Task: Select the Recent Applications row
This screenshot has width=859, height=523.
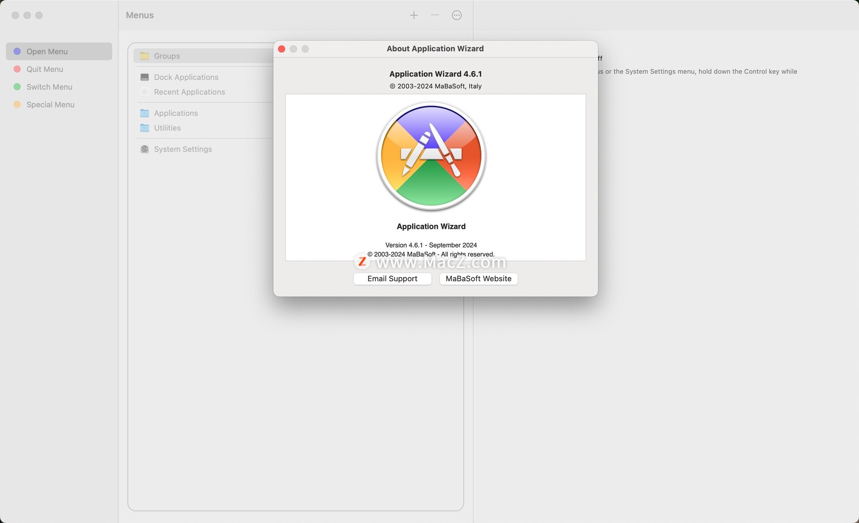Action: tap(204, 92)
